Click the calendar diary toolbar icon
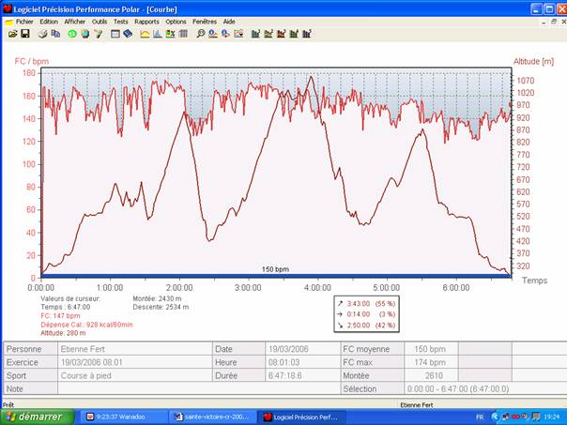Image resolution: width=567 pixels, height=425 pixels. [x=115, y=34]
